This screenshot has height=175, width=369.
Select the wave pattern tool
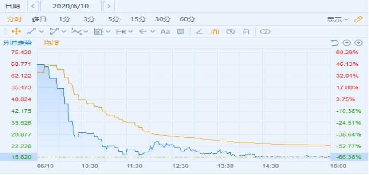(76, 31)
